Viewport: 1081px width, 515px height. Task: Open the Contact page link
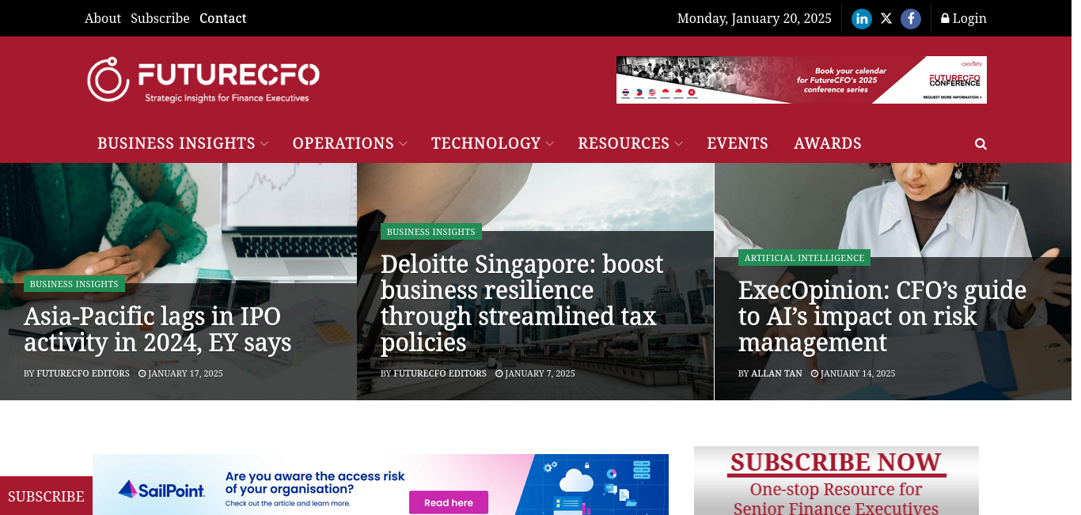tap(223, 18)
